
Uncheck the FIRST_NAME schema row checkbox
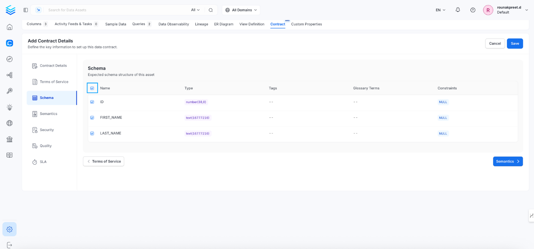(x=92, y=117)
